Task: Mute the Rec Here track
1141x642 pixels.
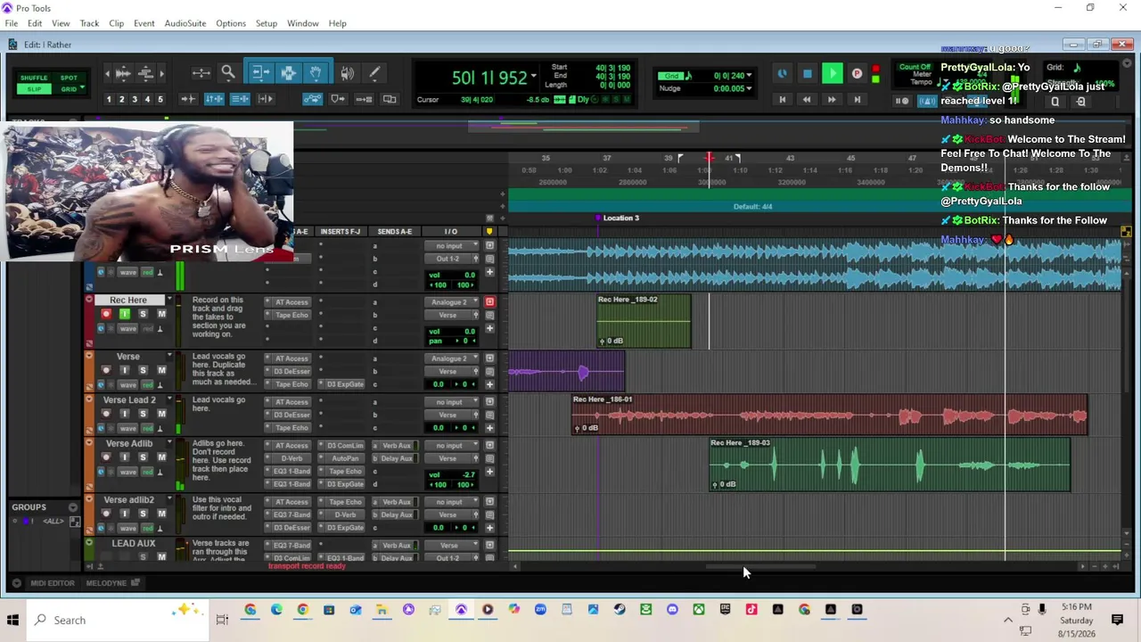Action: coord(161,314)
